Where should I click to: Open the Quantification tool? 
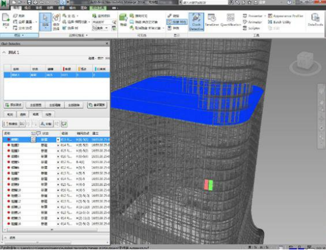click(231, 20)
